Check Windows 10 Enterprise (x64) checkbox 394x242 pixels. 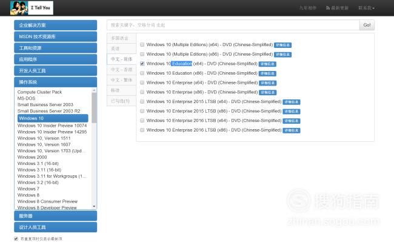coord(142,82)
